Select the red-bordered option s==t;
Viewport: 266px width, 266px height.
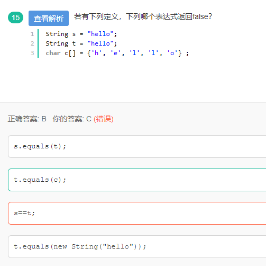pos(137,213)
